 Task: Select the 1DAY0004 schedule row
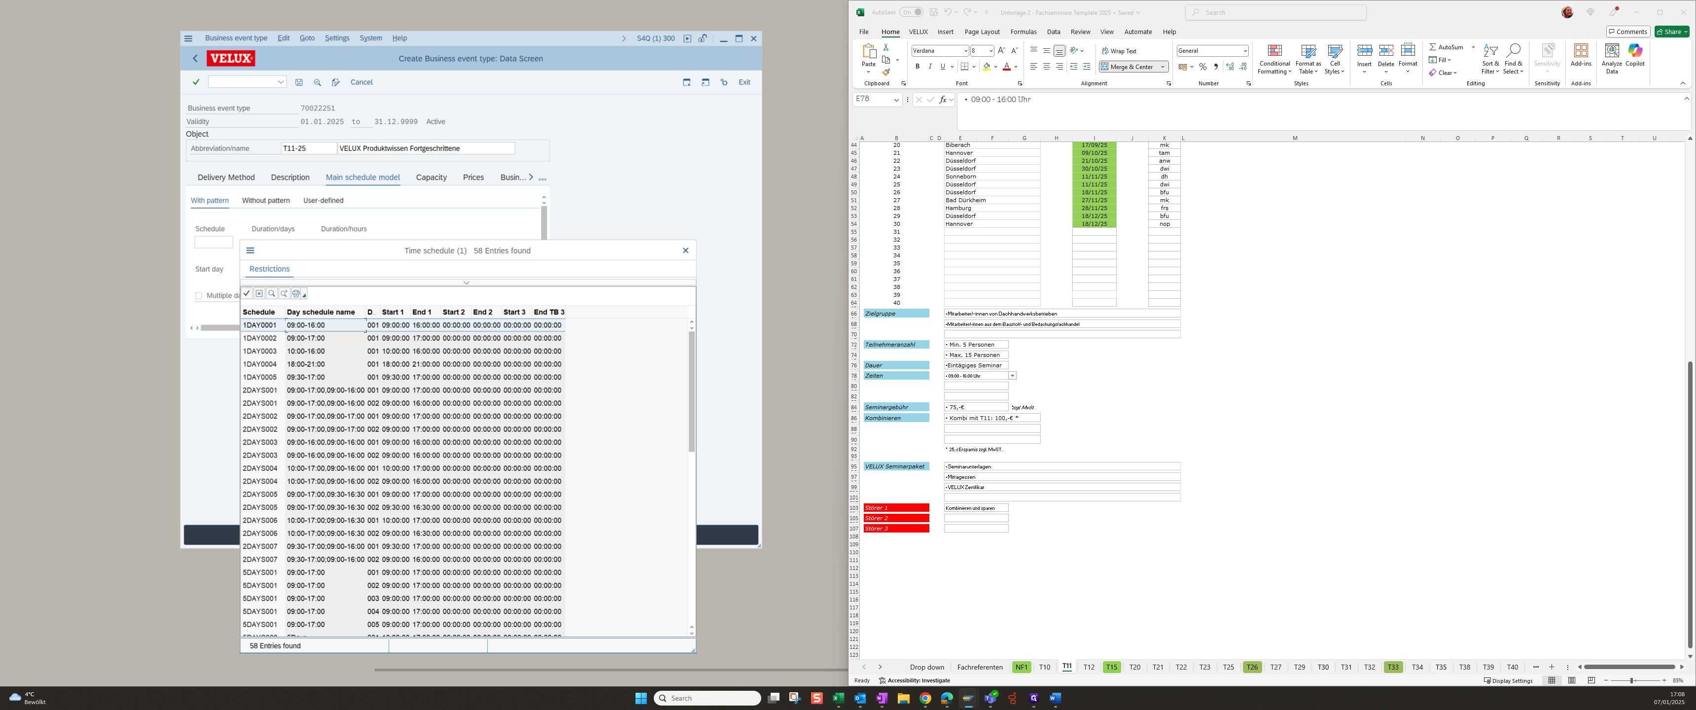point(402,364)
